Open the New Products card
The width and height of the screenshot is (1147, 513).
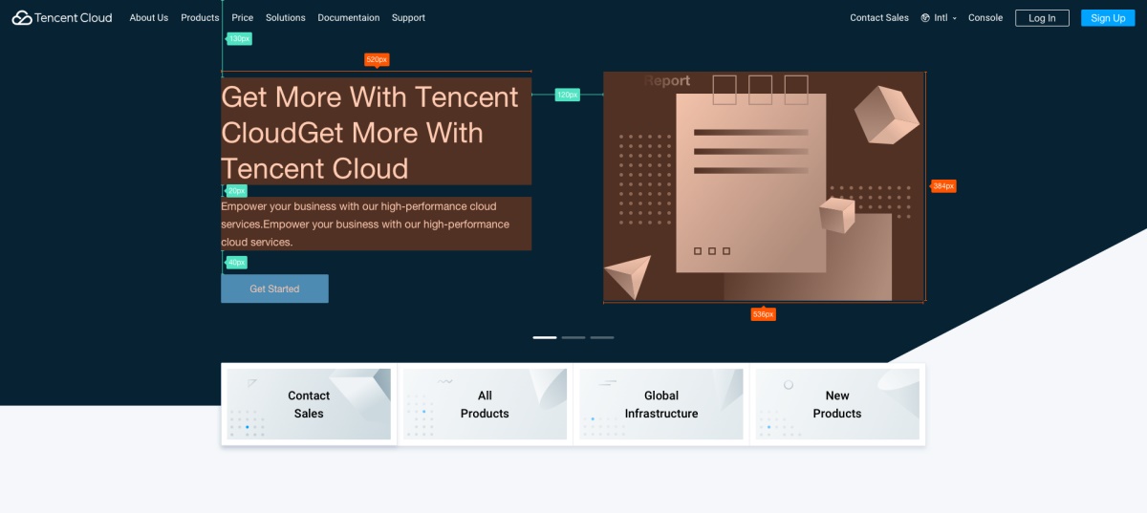[837, 404]
